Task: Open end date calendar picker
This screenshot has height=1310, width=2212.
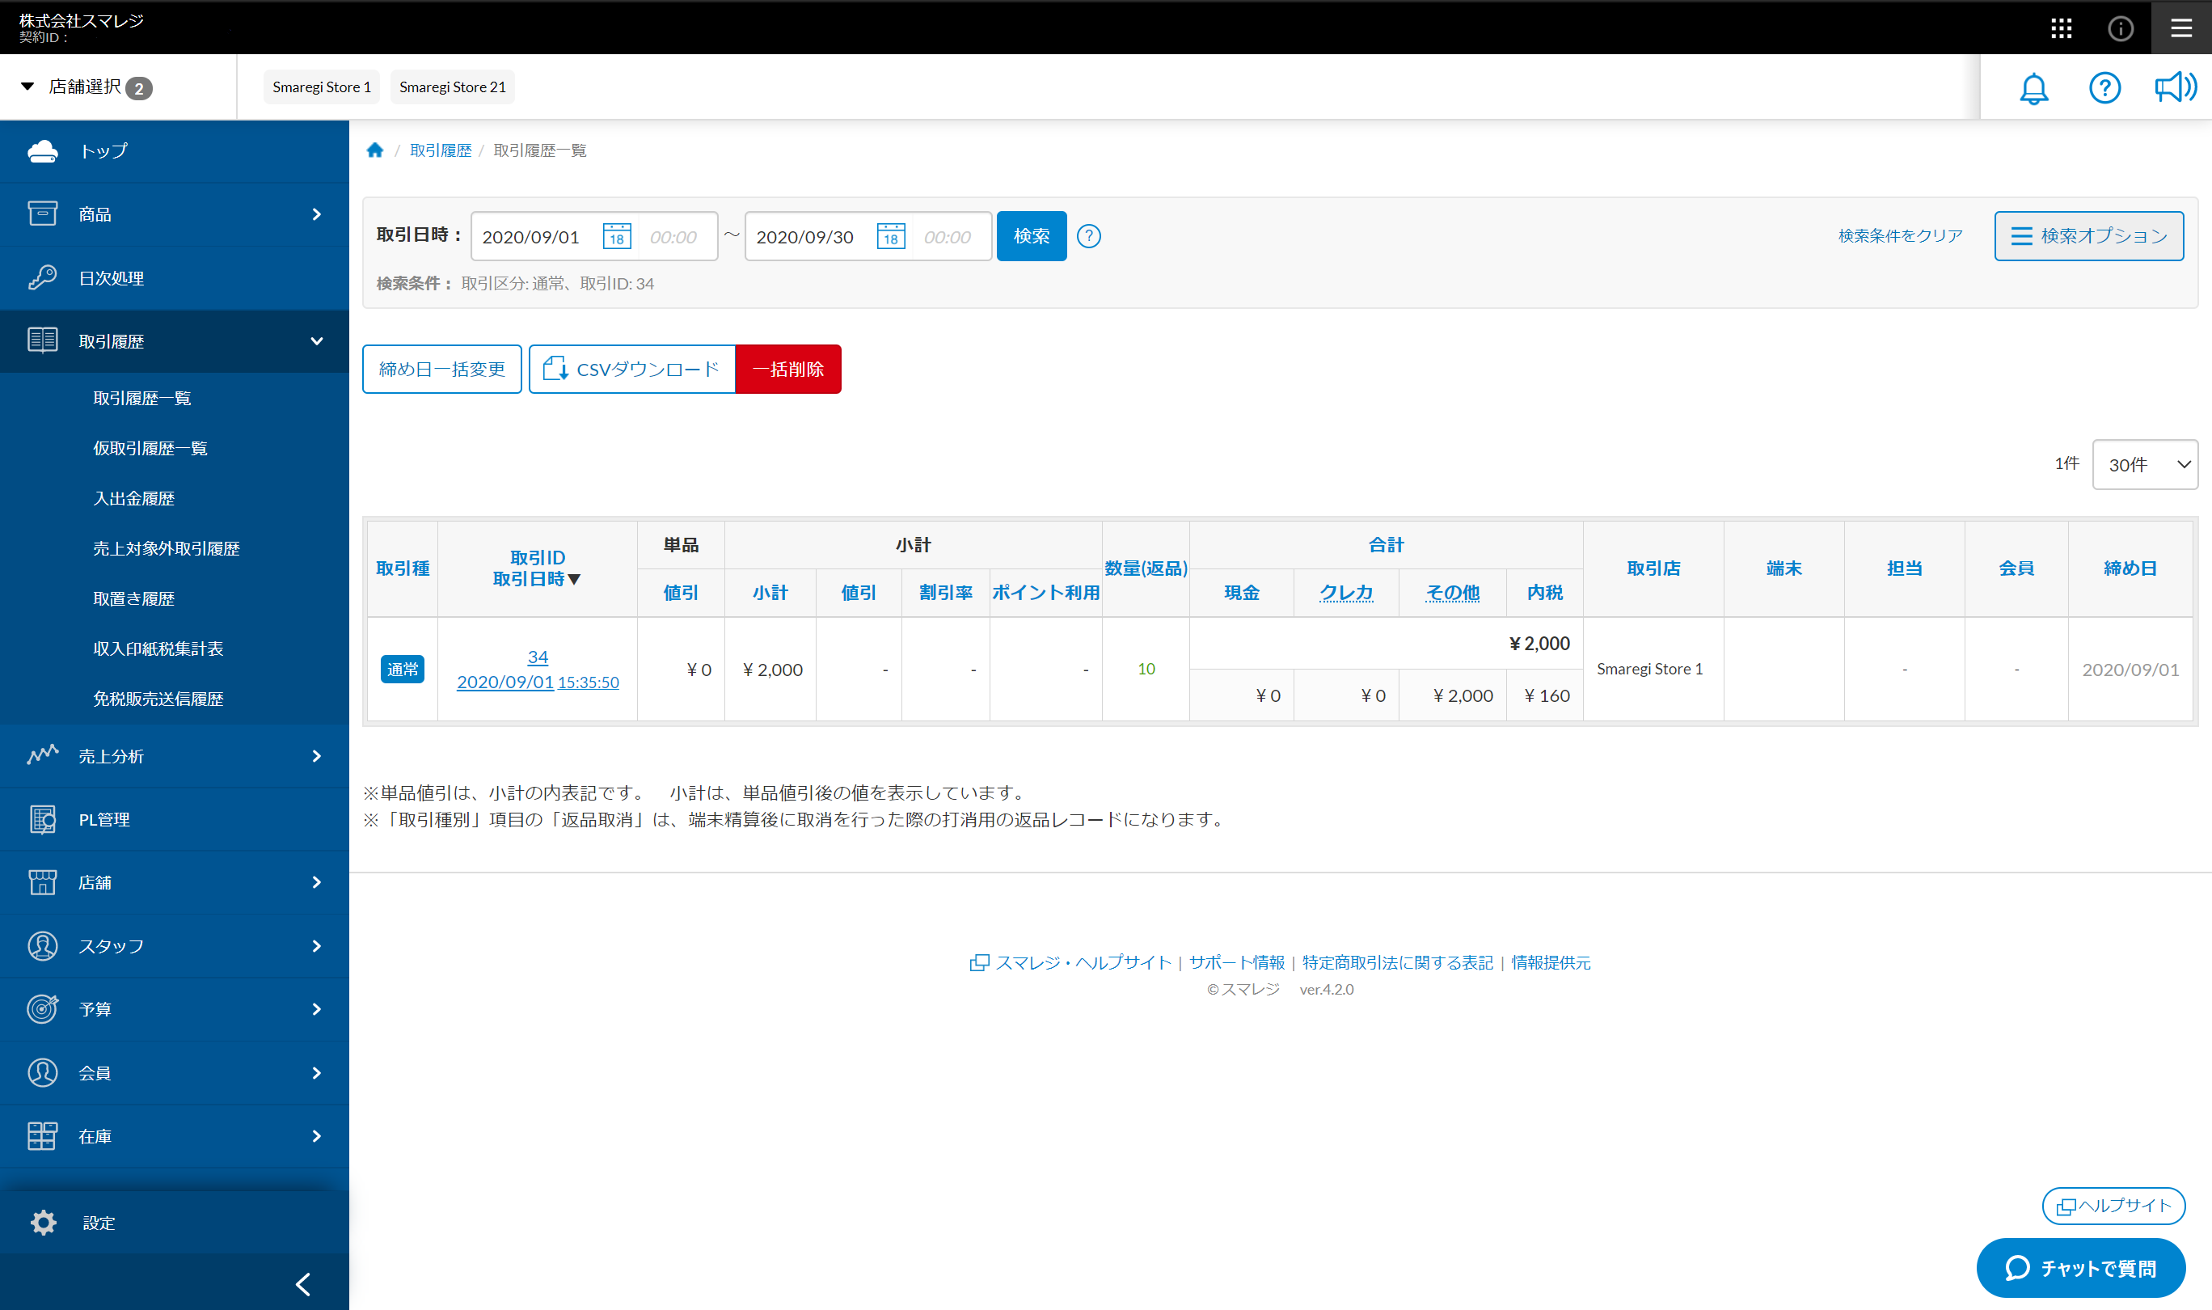Action: (890, 237)
